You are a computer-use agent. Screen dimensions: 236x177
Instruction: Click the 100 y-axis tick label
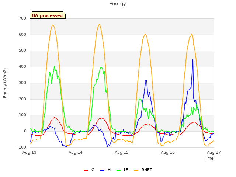(22, 115)
